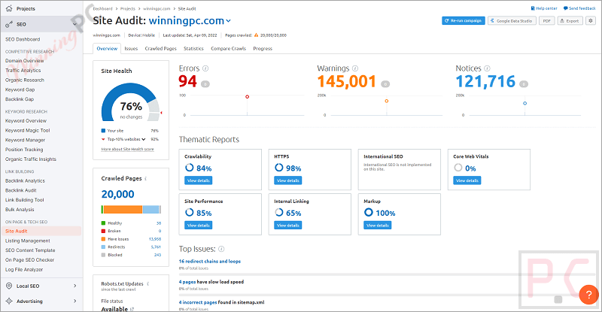
Task: Click Crawled Pages total 20,000
Action: click(118, 194)
